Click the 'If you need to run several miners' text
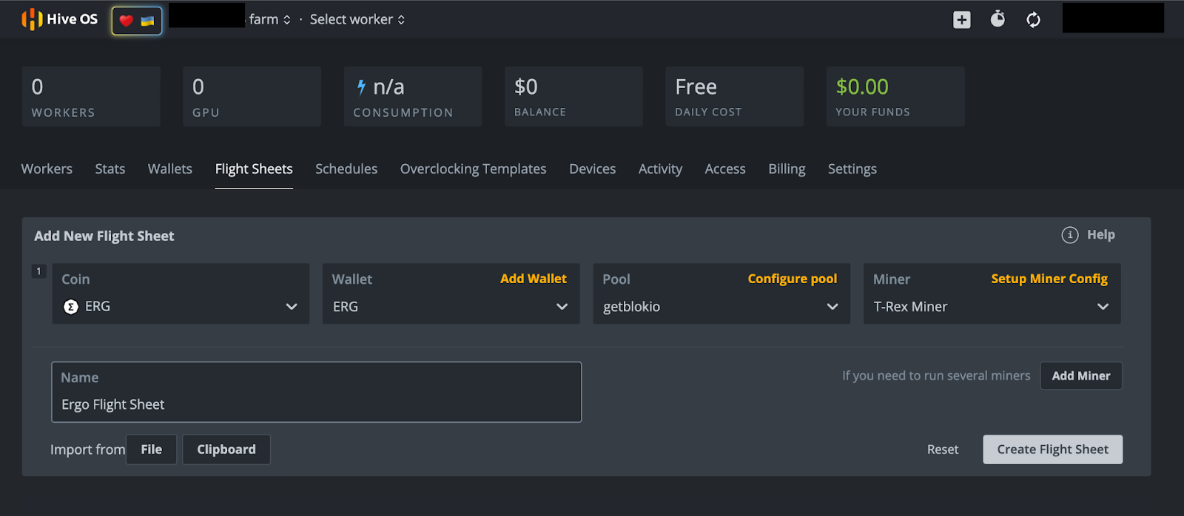Screen dimensions: 1184x516 (x=936, y=376)
